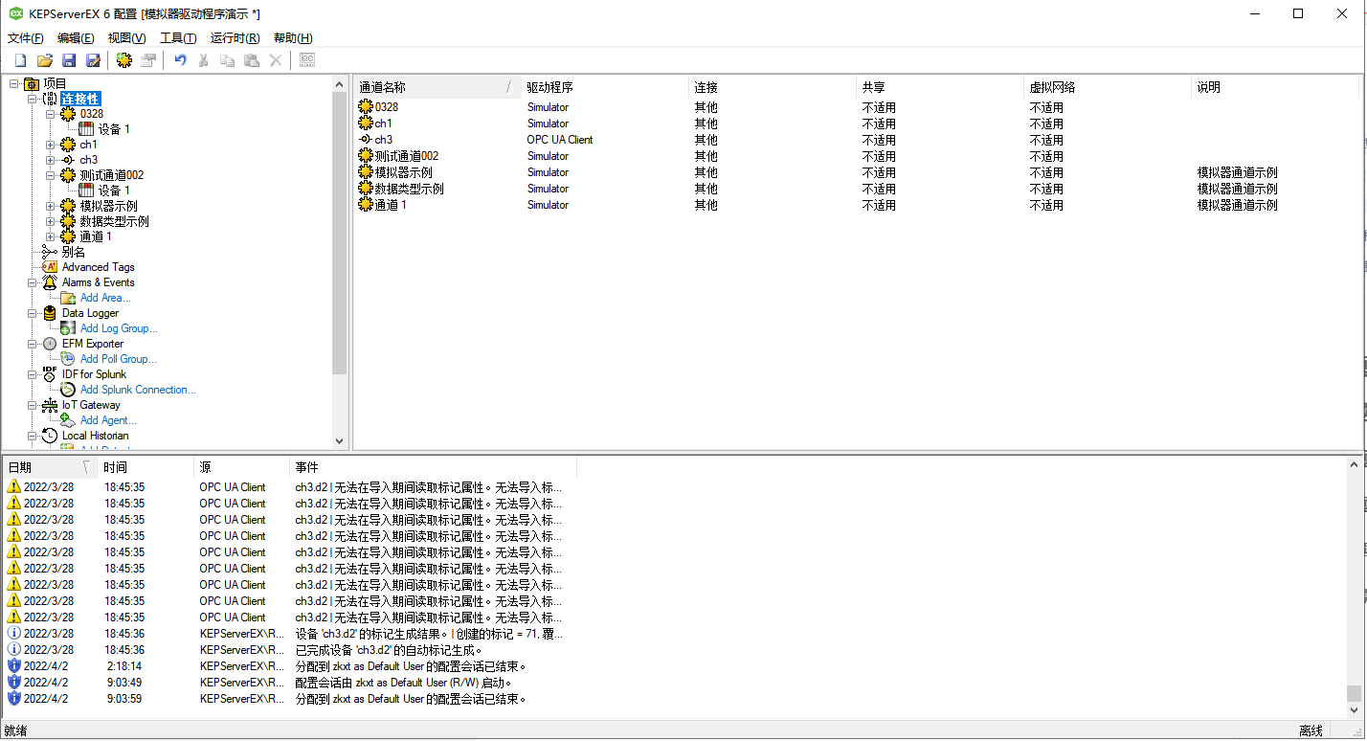Click the Undo toolbar icon
The height and width of the screenshot is (741, 1367).
pos(180,59)
